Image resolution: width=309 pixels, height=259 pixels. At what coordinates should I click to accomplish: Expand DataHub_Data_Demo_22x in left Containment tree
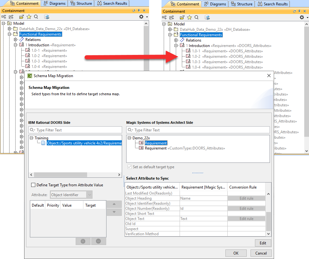pyautogui.click(x=9, y=29)
